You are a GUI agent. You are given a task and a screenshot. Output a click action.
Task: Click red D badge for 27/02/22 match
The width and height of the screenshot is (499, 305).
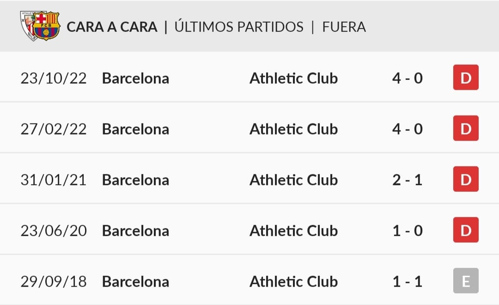click(x=466, y=128)
